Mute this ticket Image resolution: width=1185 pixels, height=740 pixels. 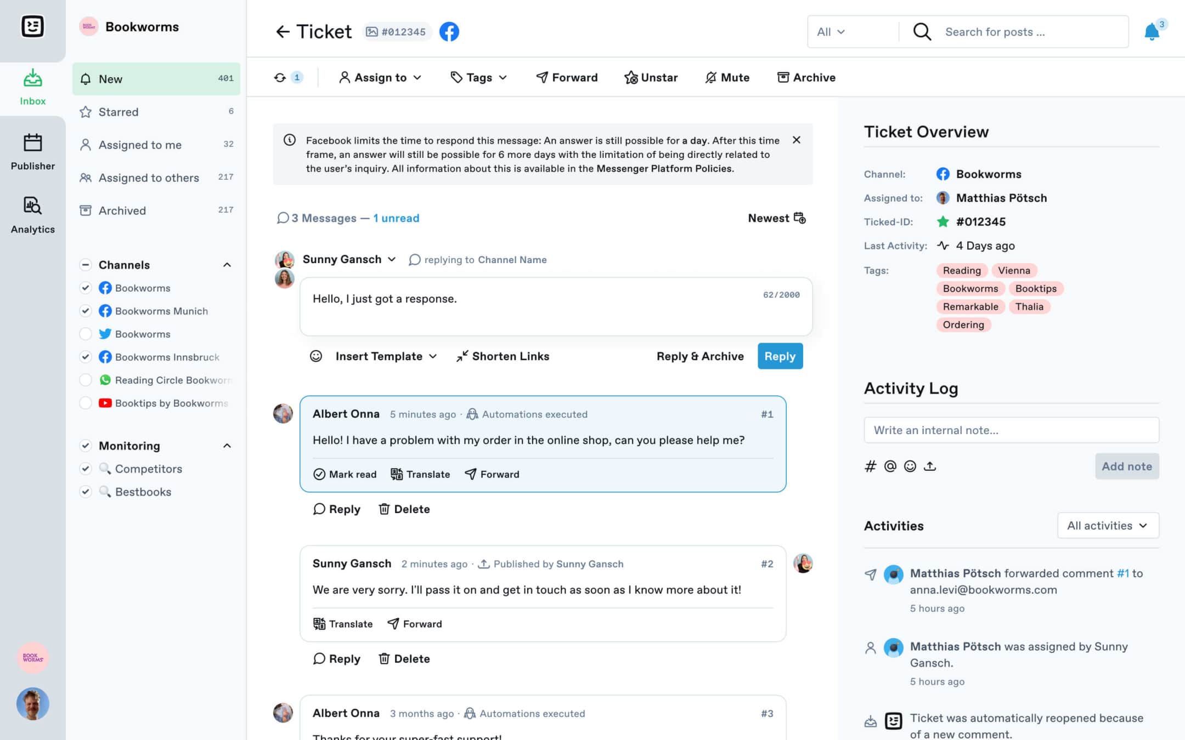pyautogui.click(x=727, y=77)
